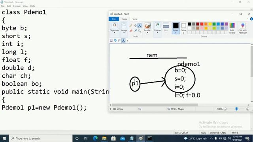Open Paint Help question mark icon

[251, 19]
